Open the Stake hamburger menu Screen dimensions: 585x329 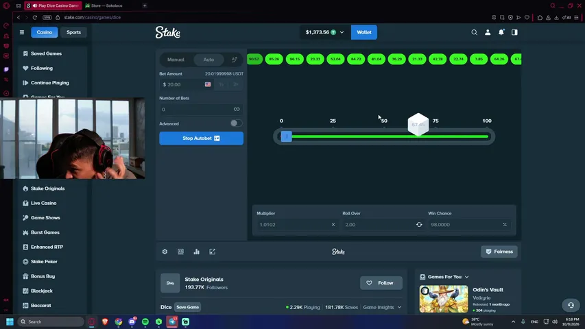tap(22, 32)
